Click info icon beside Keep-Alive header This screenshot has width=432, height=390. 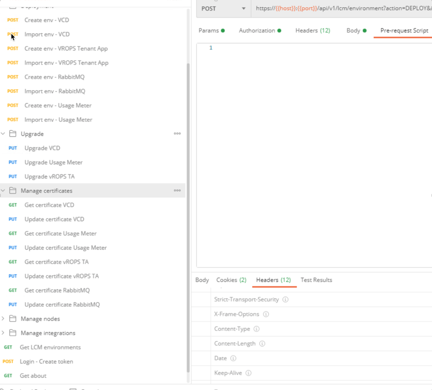(x=248, y=373)
